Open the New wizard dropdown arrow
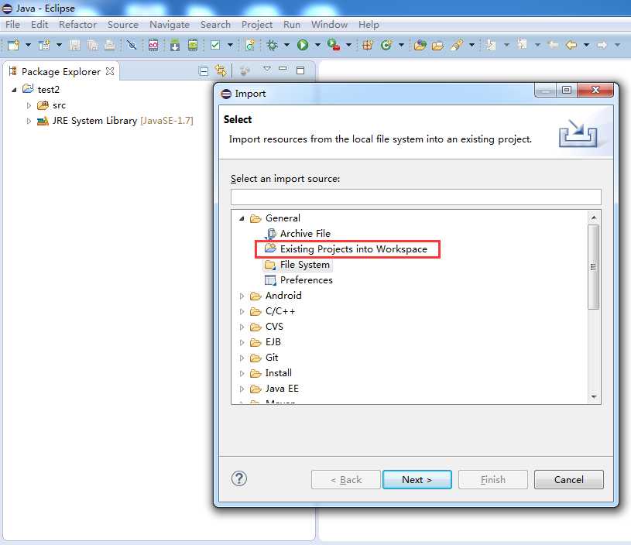The height and width of the screenshot is (545, 631). click(28, 45)
